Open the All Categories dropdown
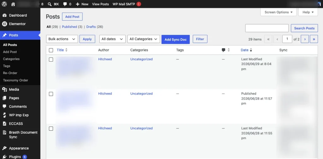This screenshot has width=323, height=159. point(144,39)
